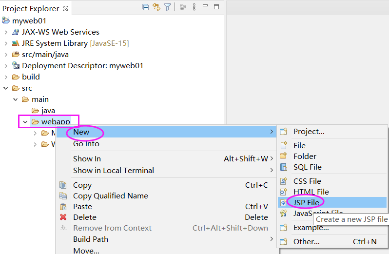Choose Project... in New submenu
Screen dimensions: 389x254
point(332,132)
